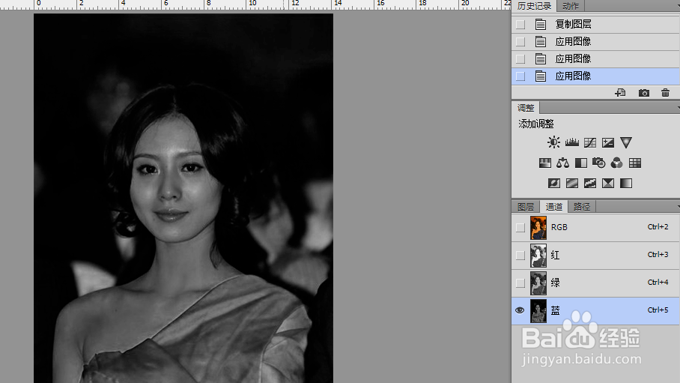
Task: Click the 蓝 channel thumbnail
Action: (x=538, y=311)
